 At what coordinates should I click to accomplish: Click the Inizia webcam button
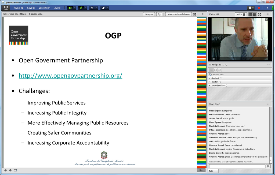pos(241,14)
